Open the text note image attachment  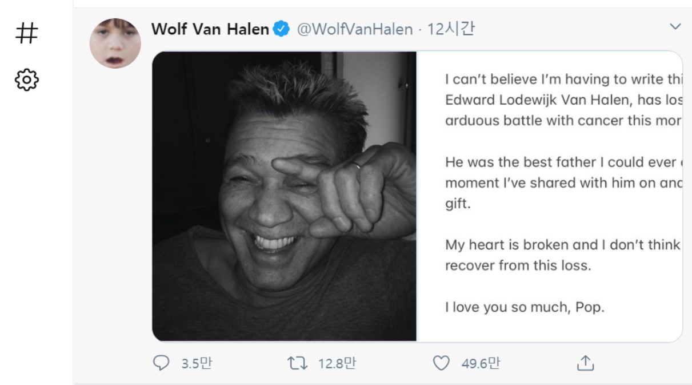coord(550,196)
